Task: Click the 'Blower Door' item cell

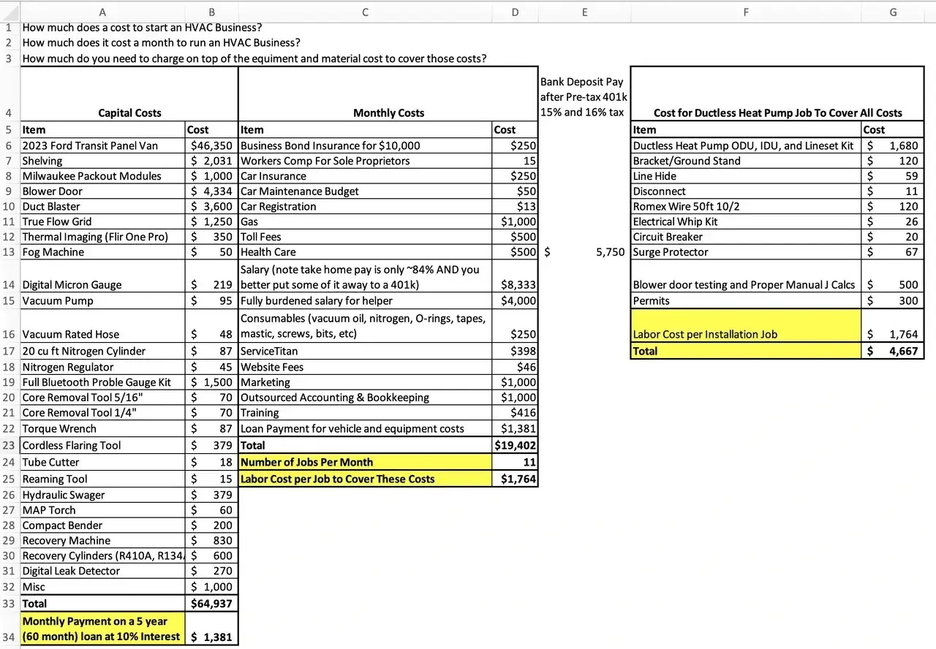Action: pyautogui.click(x=103, y=191)
